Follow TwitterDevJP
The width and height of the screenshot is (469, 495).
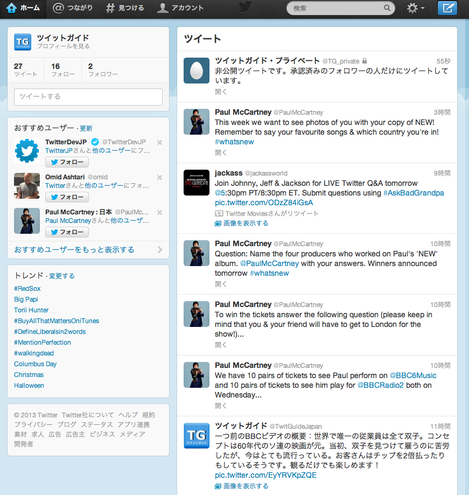67,162
